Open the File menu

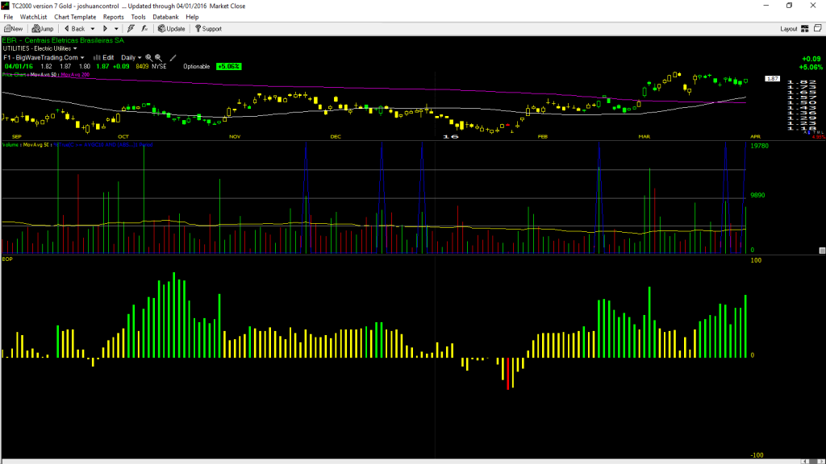pyautogui.click(x=8, y=17)
